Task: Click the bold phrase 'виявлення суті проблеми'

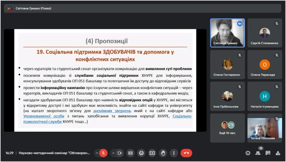Action: coord(169,69)
